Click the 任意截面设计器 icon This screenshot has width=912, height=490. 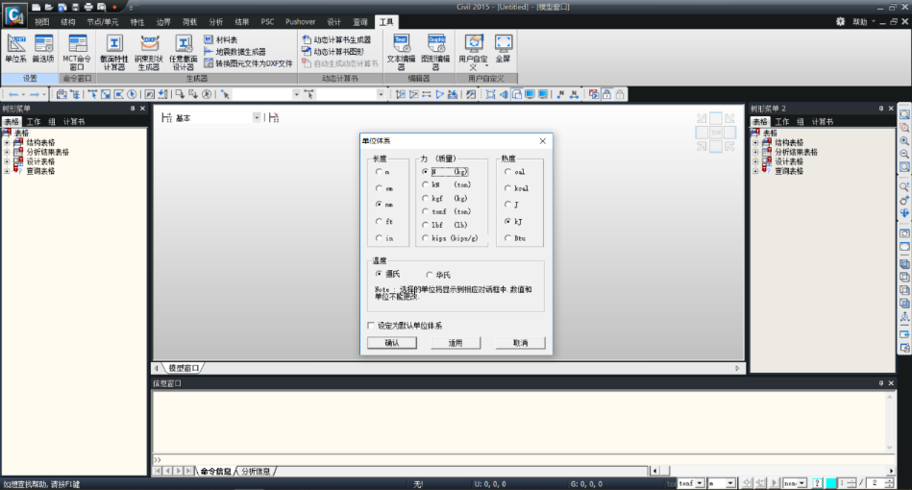pyautogui.click(x=184, y=50)
